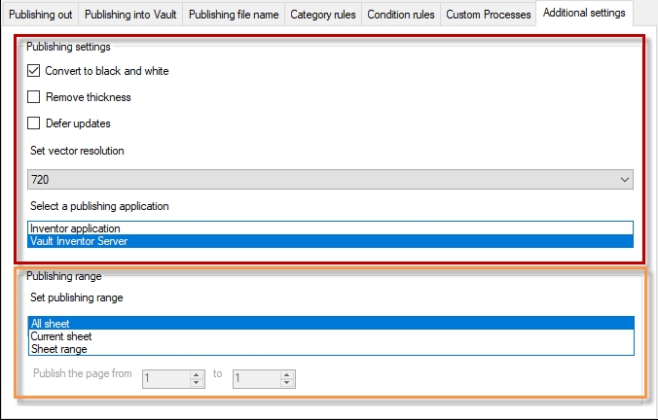Click the page-from number field
Screen dimensions: 658x420
[165, 377]
